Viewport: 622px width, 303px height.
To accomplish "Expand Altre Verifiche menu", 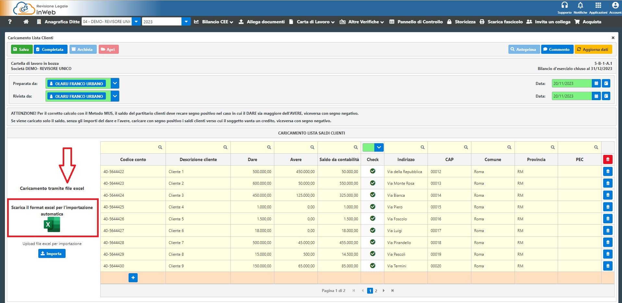I will [x=362, y=22].
